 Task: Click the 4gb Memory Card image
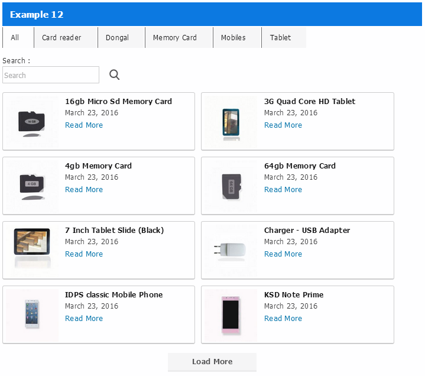point(32,186)
